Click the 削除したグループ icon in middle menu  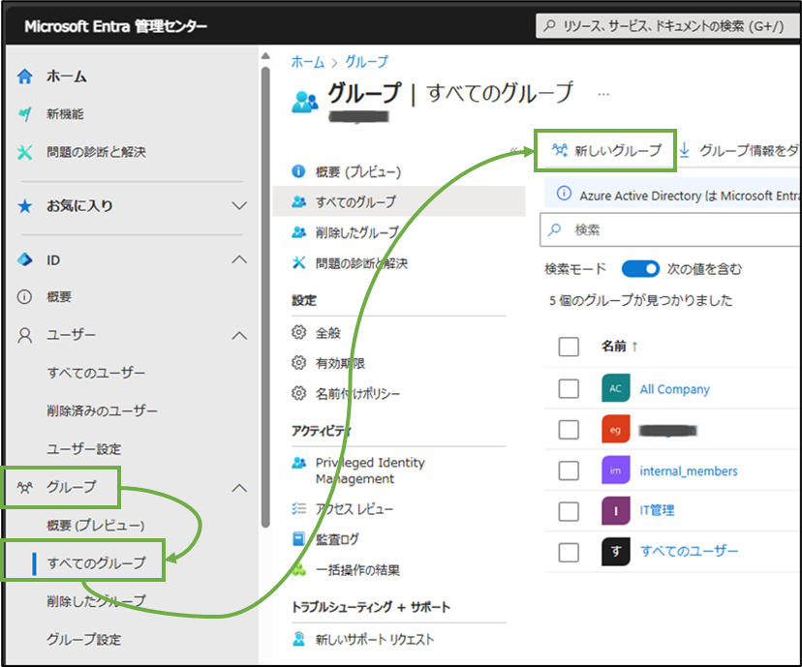(x=298, y=232)
